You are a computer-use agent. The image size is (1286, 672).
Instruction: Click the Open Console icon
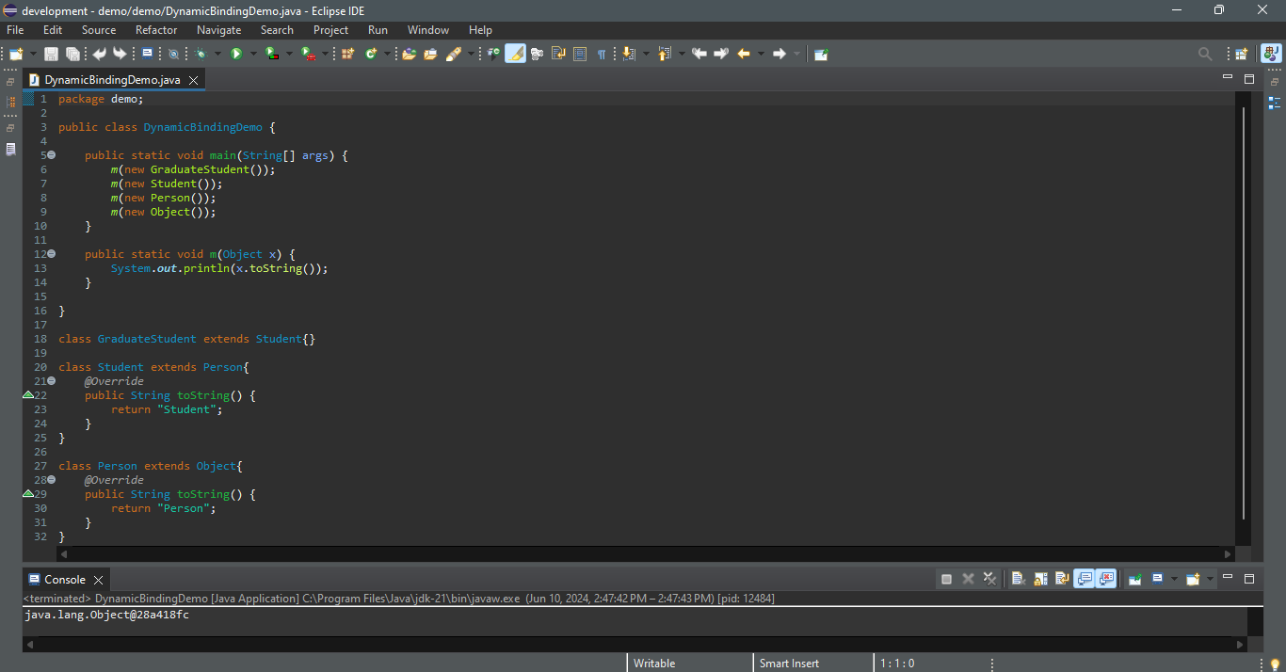tap(1193, 579)
